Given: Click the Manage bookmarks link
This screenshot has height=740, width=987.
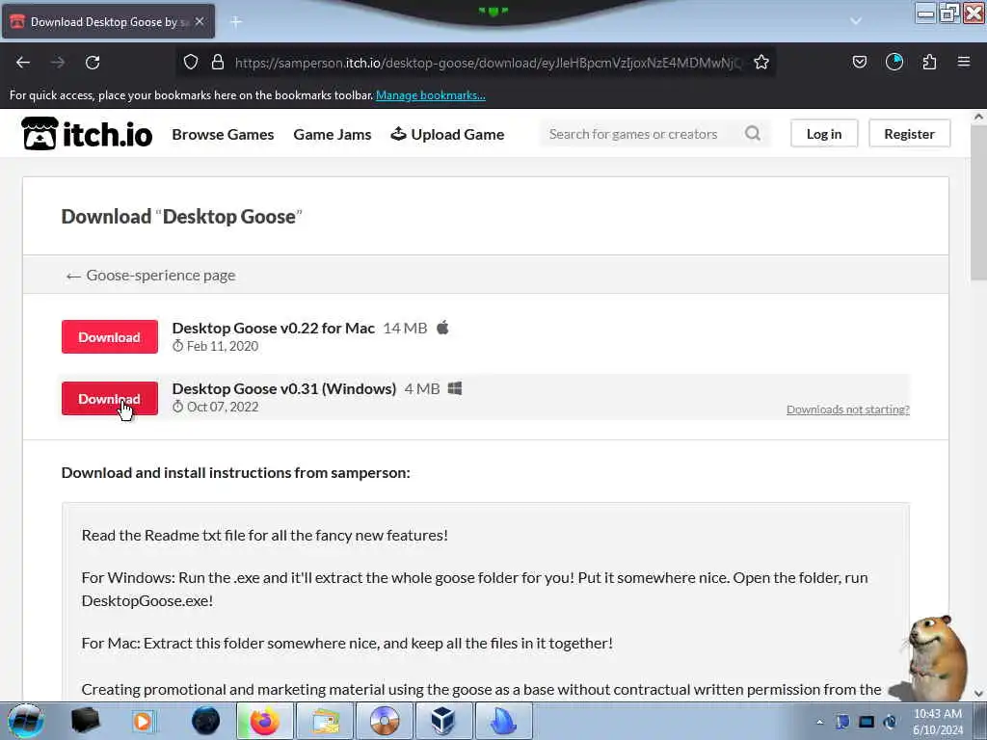Looking at the screenshot, I should click(431, 95).
